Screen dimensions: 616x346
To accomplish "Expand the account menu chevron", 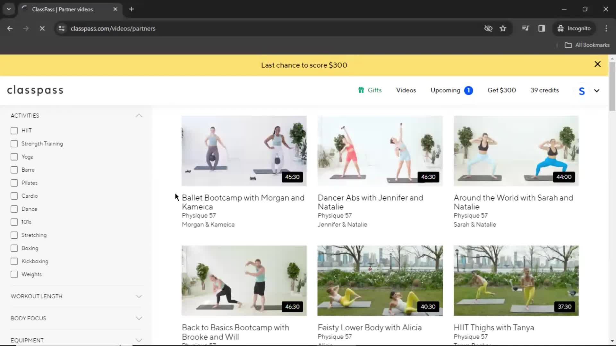I will coord(597,91).
